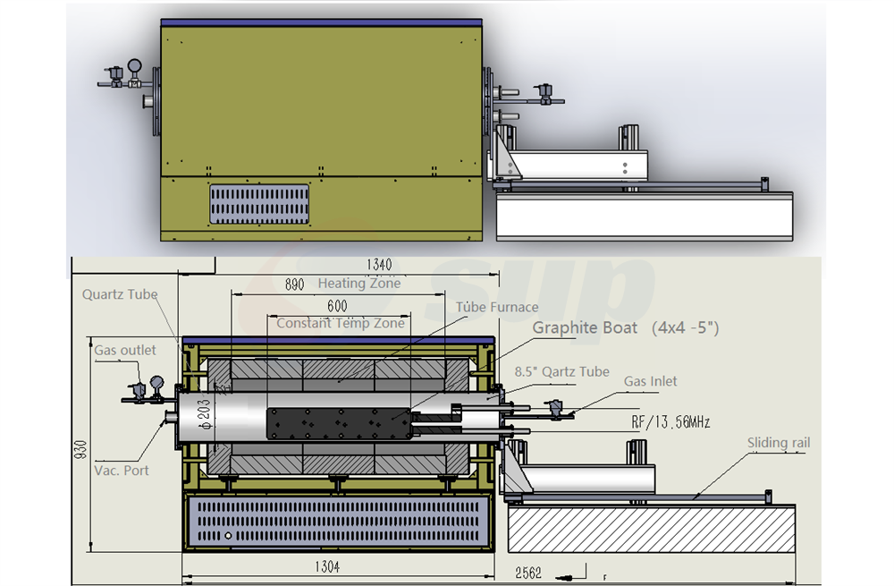Viewport: 894px width, 586px height.
Task: Click the "Gas Inlet" label
Action: coord(651,381)
